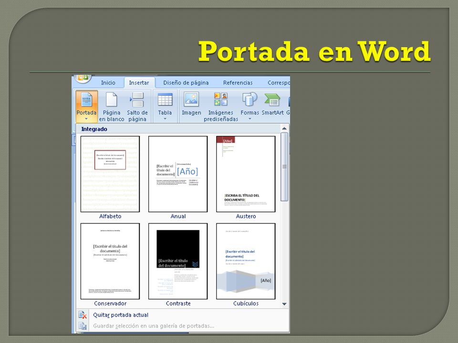Insert a SmartArt graphic
458x343 pixels.
coord(272,104)
